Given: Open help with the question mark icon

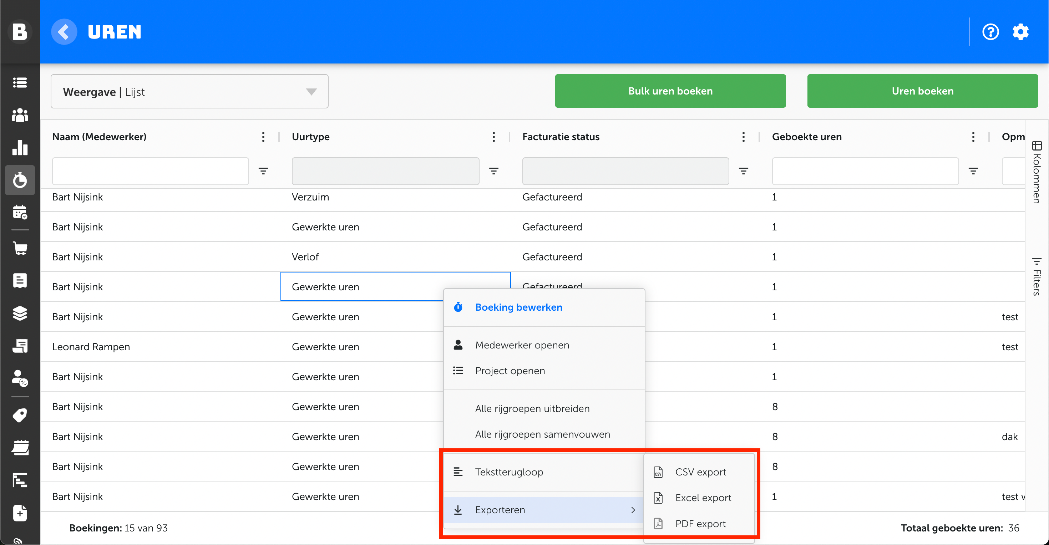Looking at the screenshot, I should click(990, 32).
